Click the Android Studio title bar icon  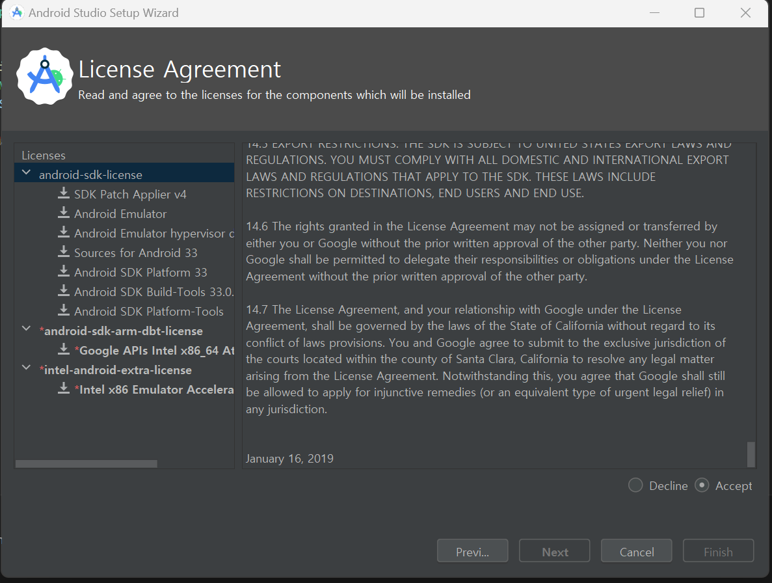click(17, 13)
